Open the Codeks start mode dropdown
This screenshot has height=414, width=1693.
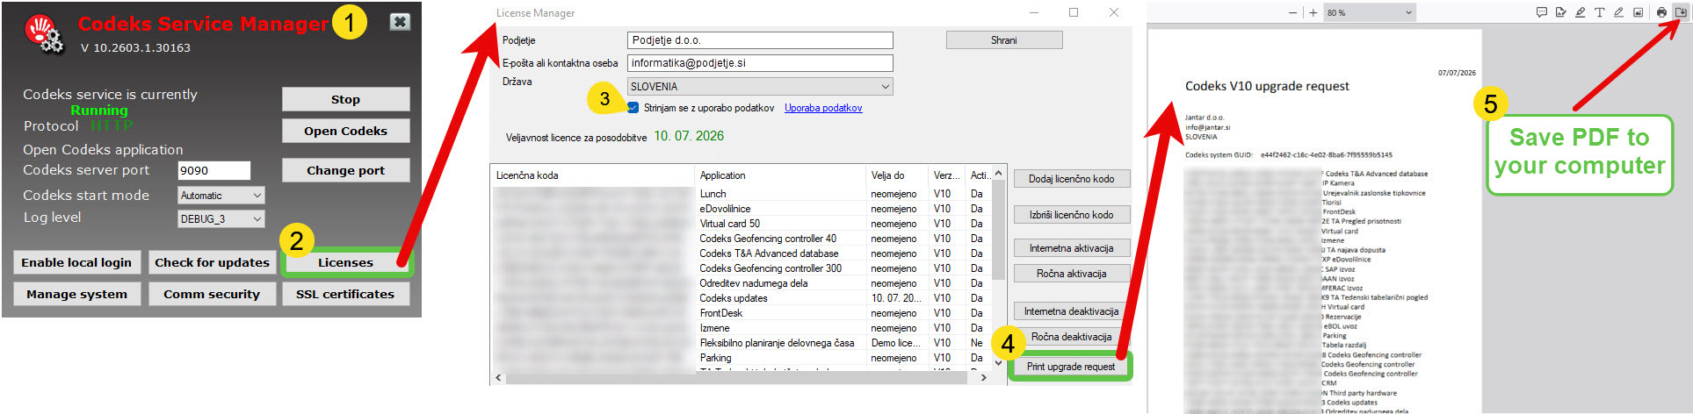(x=221, y=196)
